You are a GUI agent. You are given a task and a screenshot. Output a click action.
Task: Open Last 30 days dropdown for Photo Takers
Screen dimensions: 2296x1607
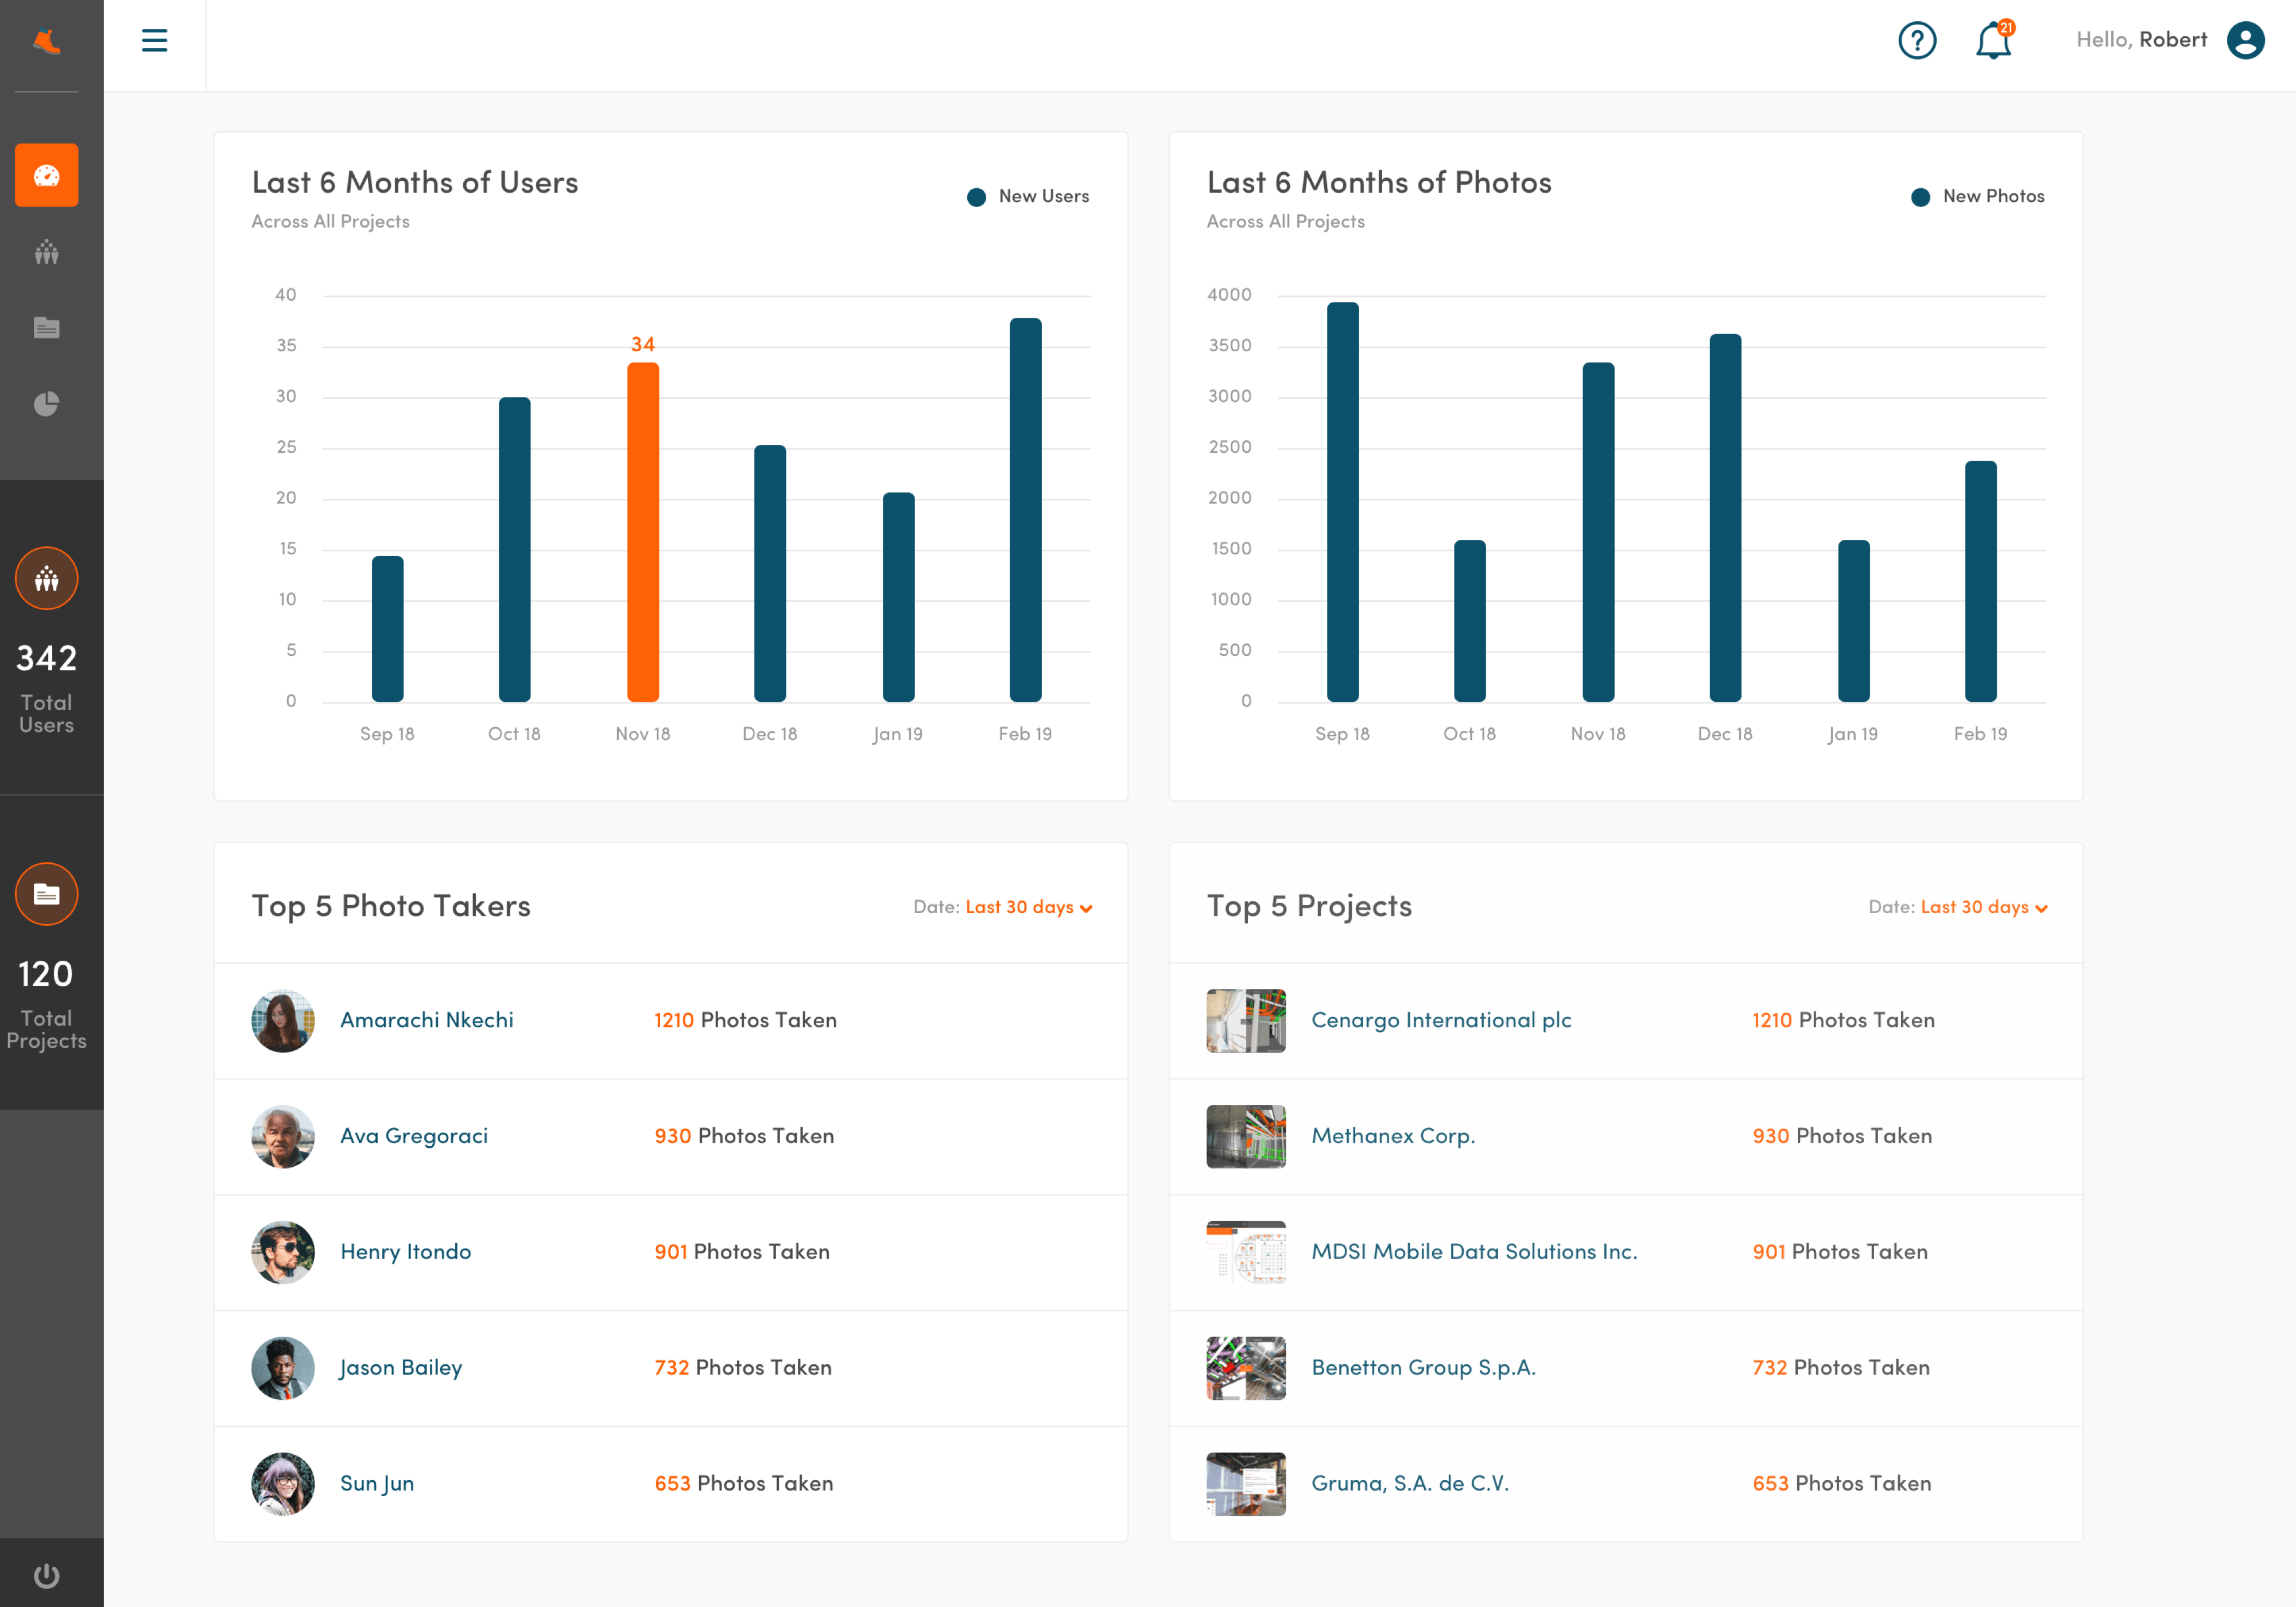tap(1029, 907)
